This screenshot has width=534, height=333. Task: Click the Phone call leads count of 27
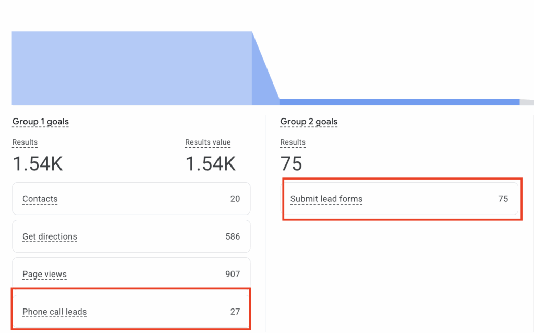click(235, 312)
